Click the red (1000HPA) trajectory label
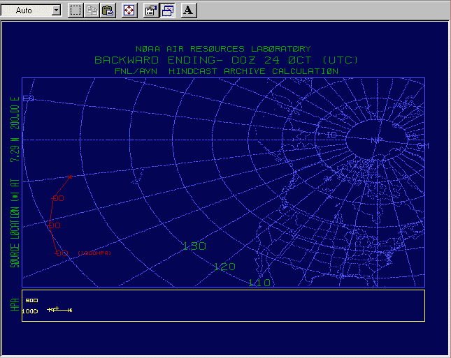The image size is (451, 358). (94, 253)
